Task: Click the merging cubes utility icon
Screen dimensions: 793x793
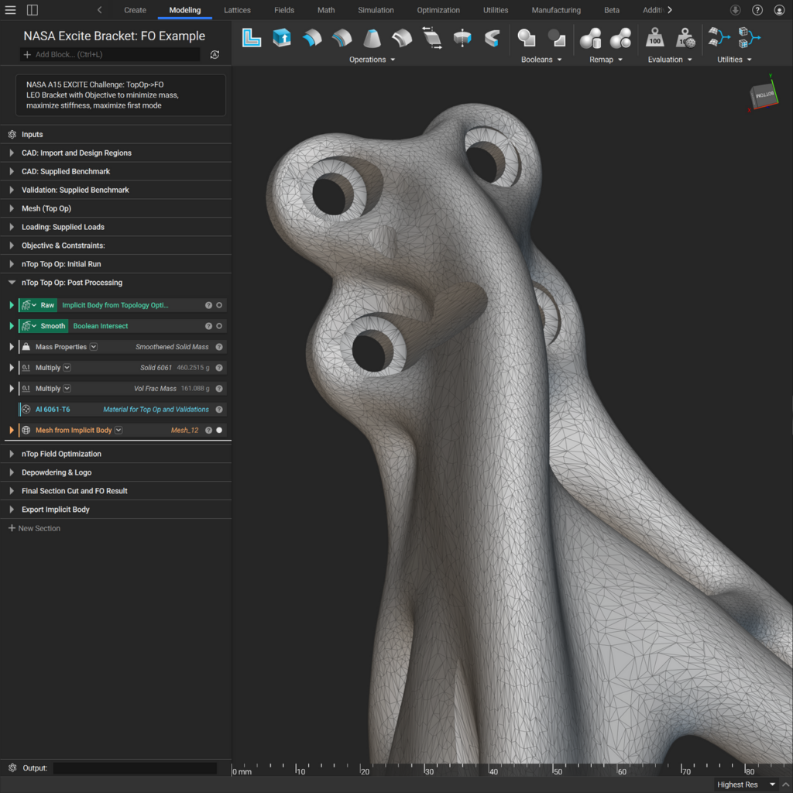Action: (x=750, y=38)
